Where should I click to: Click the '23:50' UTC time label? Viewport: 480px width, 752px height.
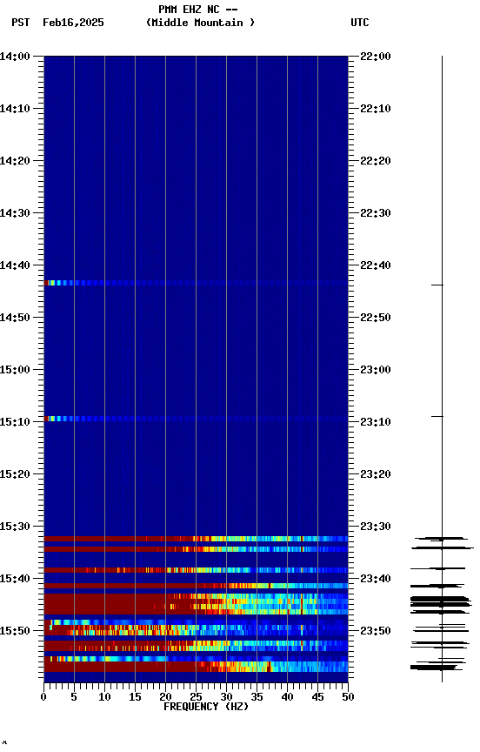point(376,632)
